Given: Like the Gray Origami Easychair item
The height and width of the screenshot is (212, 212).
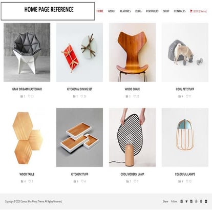Looking at the screenshot, I should click(x=29, y=96).
